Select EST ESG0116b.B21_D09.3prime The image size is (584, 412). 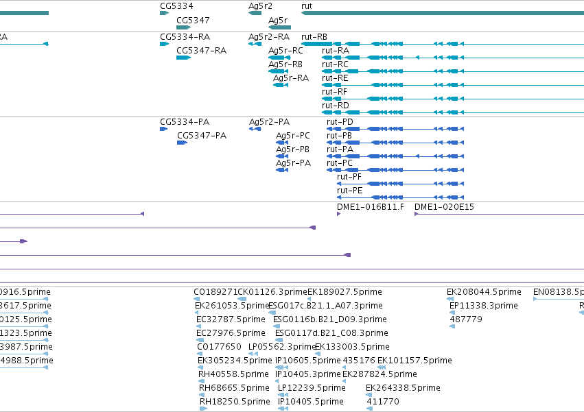[277, 326]
